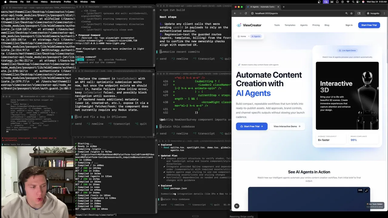Click the AI Agents breadcrumb

point(256,36)
